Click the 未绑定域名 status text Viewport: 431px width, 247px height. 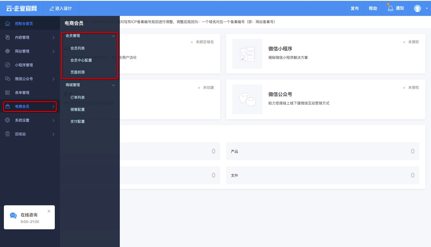[x=205, y=42]
